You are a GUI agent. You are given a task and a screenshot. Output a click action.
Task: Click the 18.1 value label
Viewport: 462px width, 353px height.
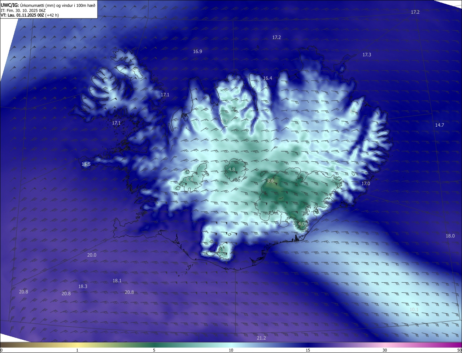(117, 281)
